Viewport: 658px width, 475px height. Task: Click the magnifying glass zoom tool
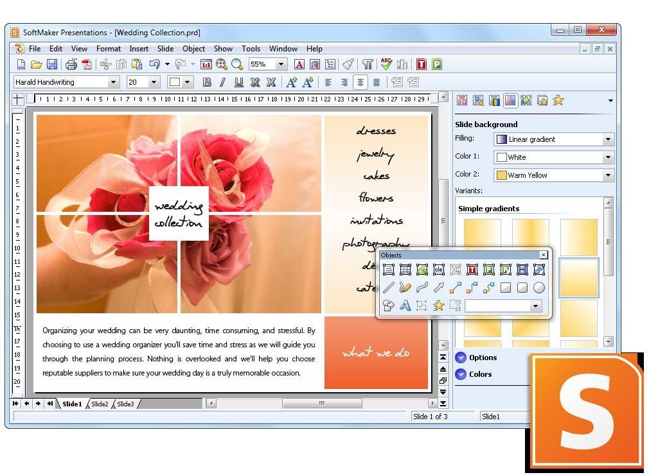(x=237, y=65)
